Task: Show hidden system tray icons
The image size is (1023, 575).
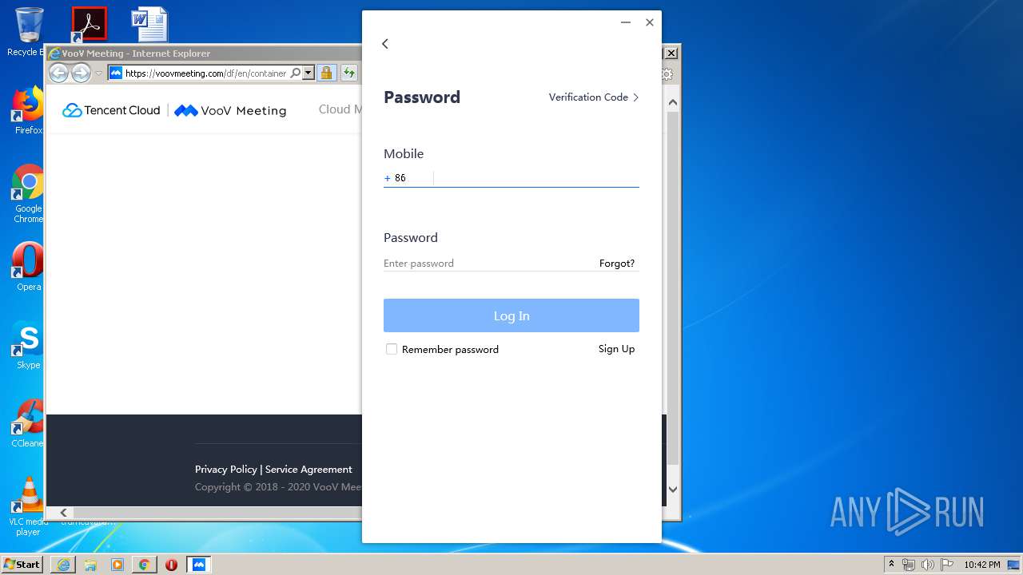Action: pos(891,564)
